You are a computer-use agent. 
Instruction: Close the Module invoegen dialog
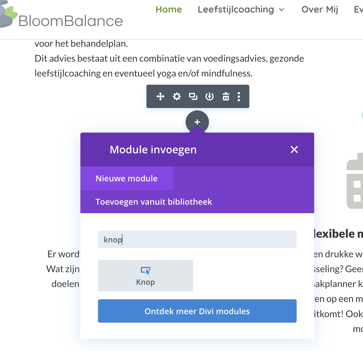tap(294, 150)
